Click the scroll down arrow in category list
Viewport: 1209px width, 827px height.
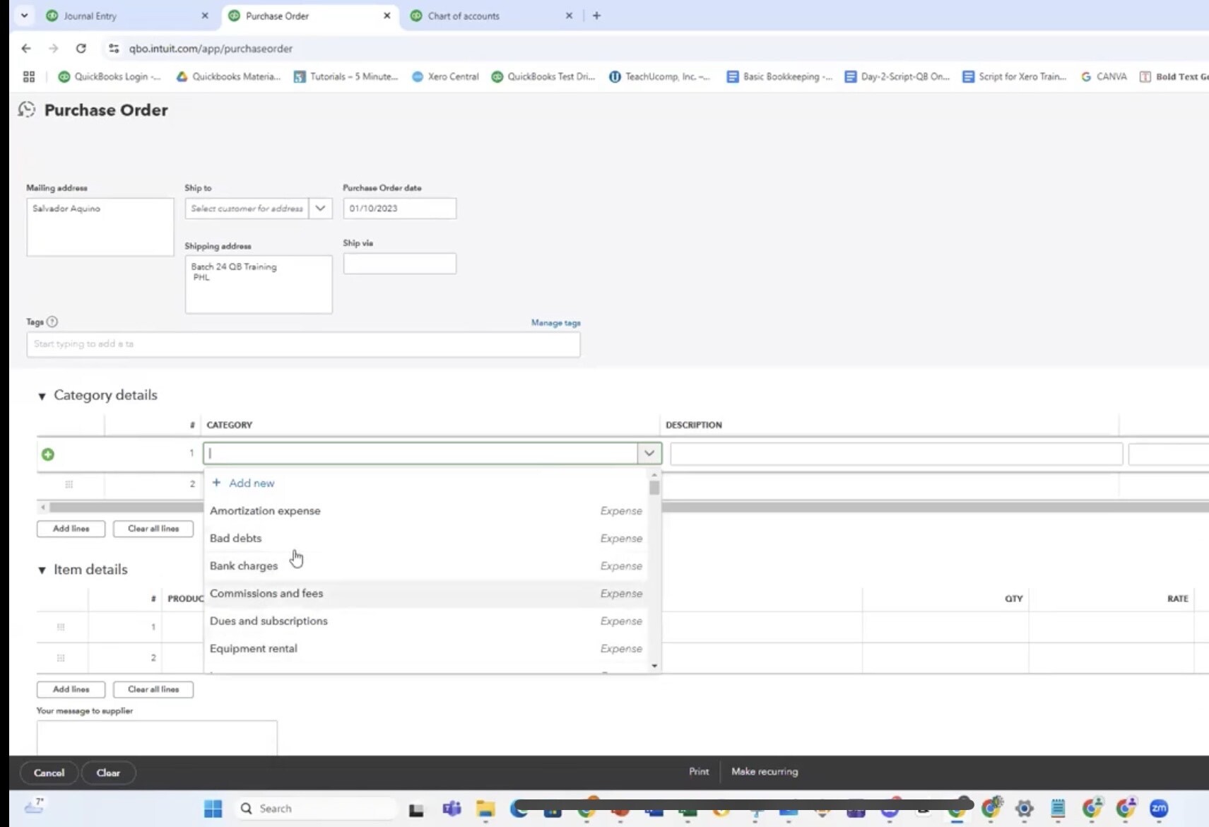pyautogui.click(x=654, y=665)
